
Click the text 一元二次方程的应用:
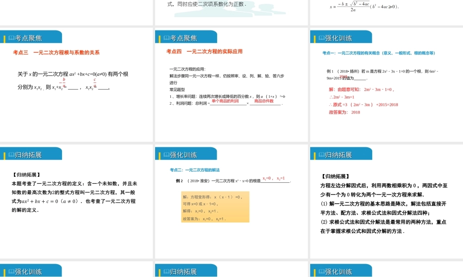(x=187, y=69)
